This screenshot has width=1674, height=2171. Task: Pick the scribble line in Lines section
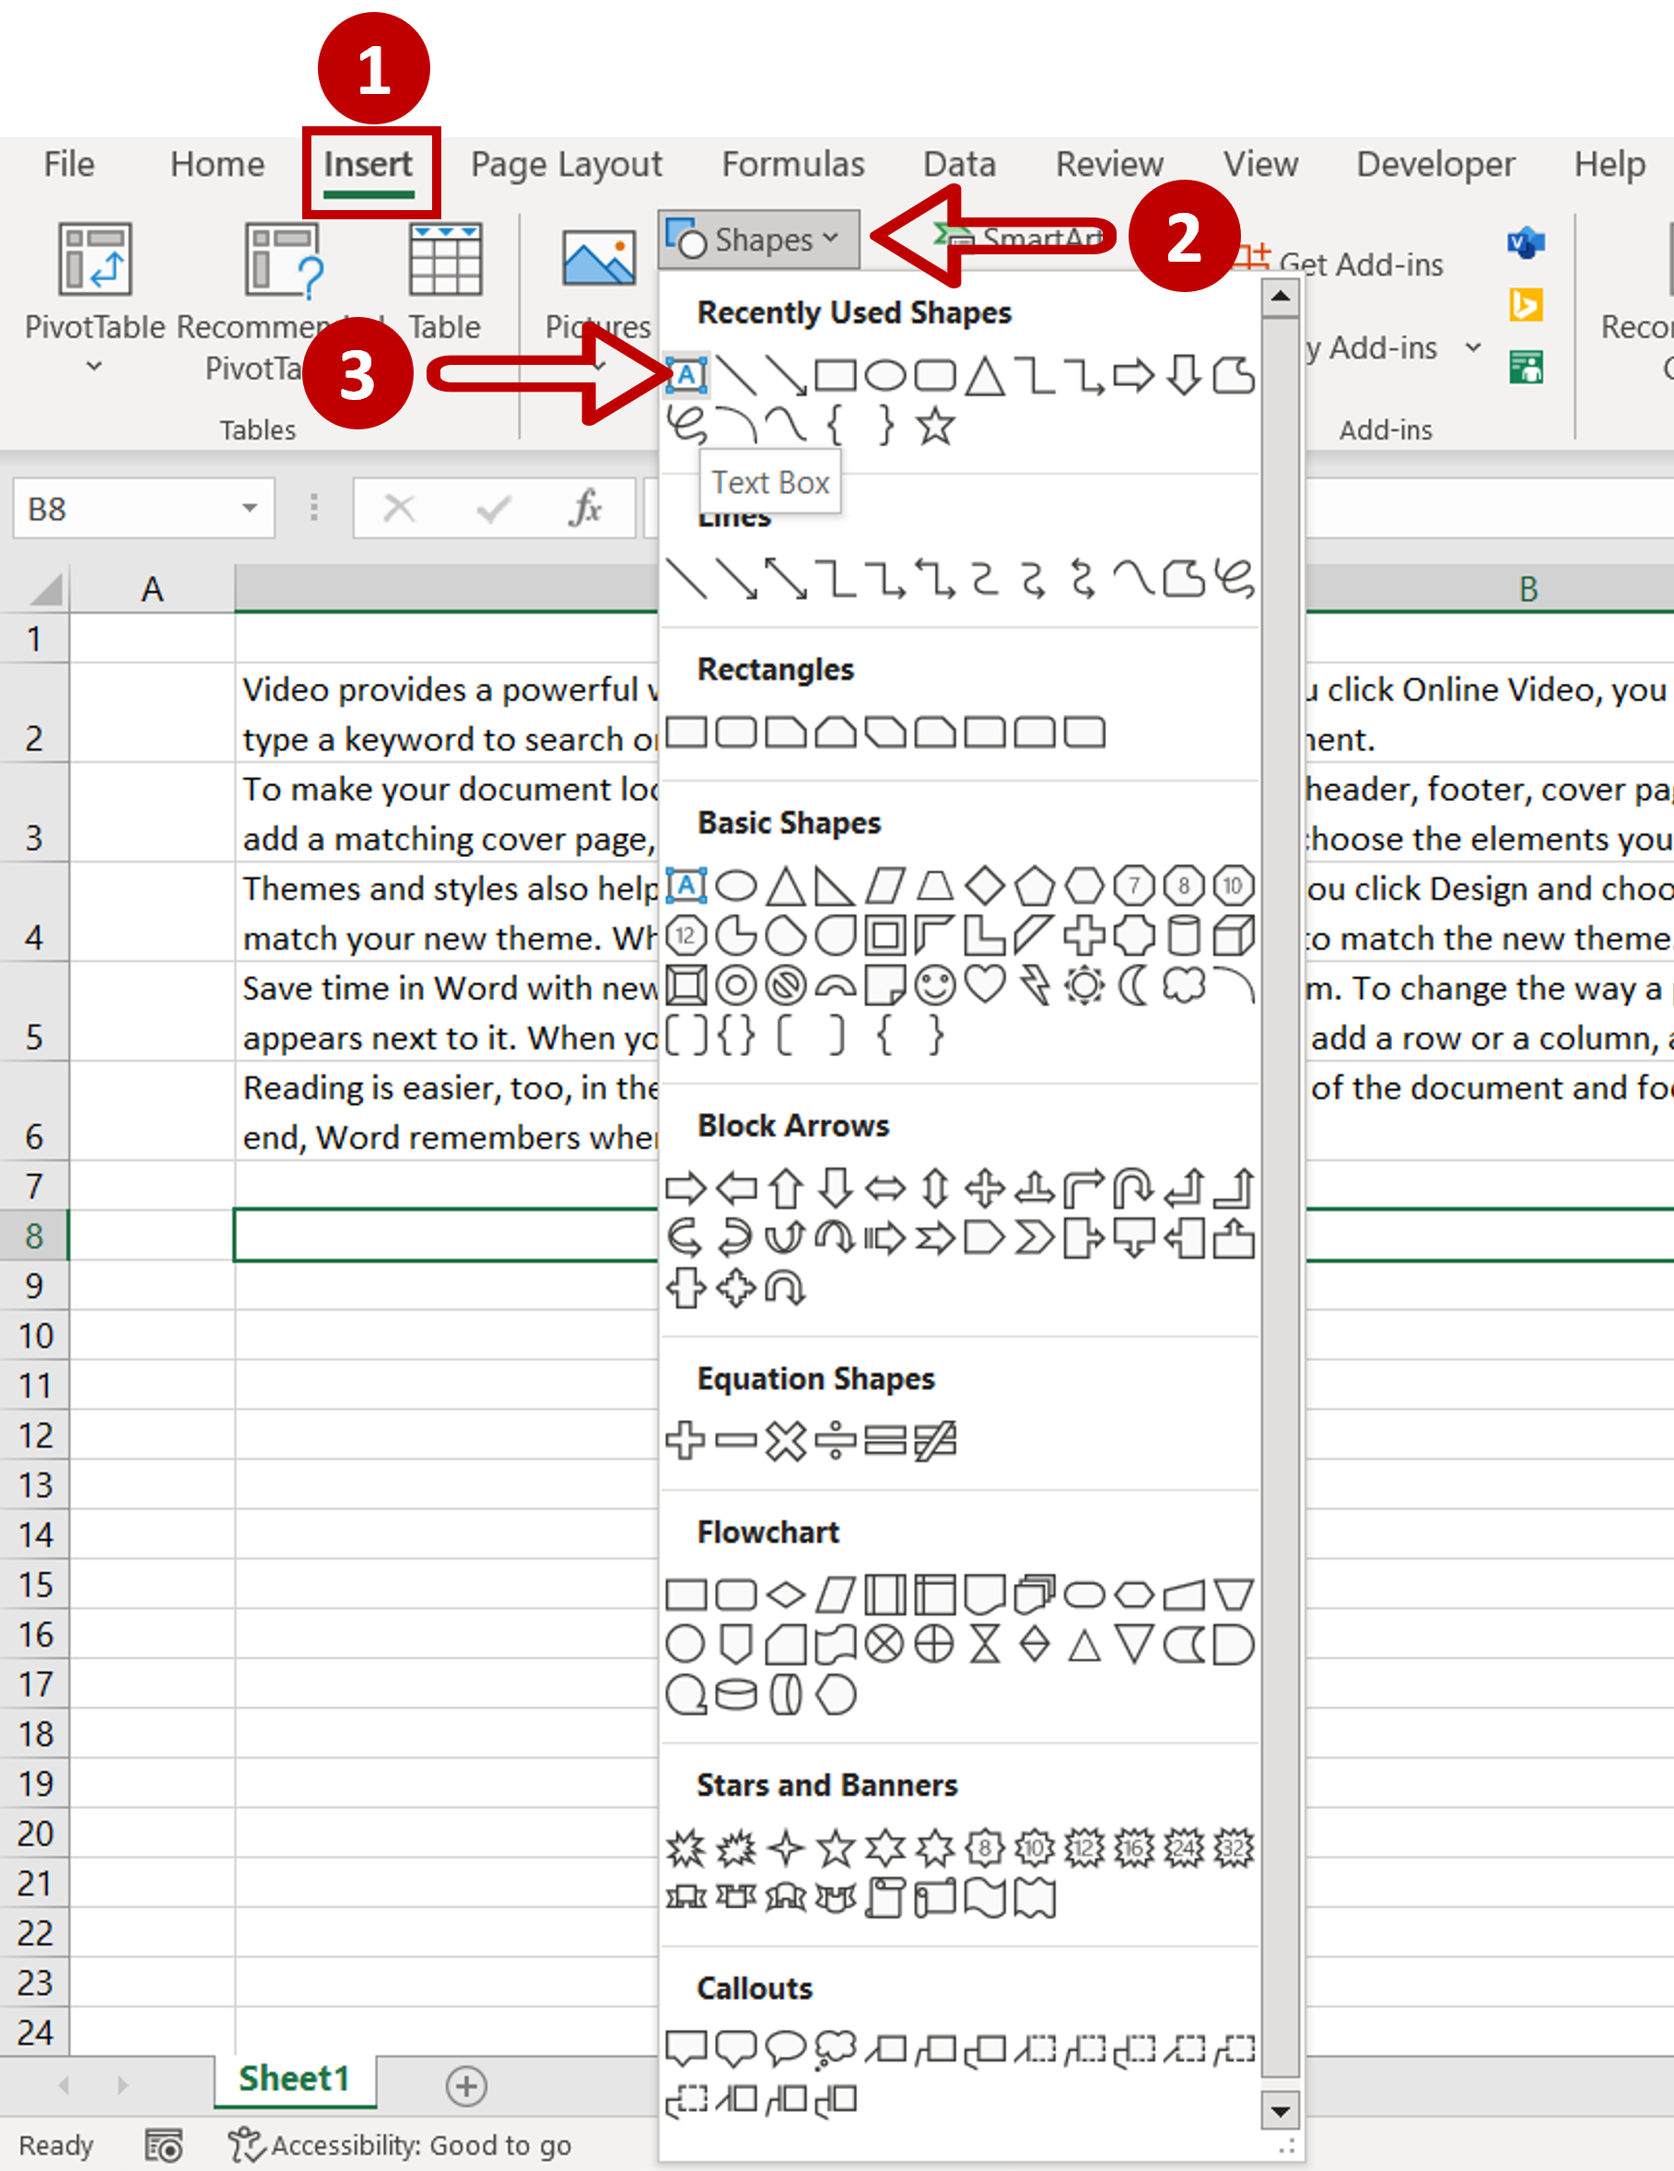tap(1234, 578)
